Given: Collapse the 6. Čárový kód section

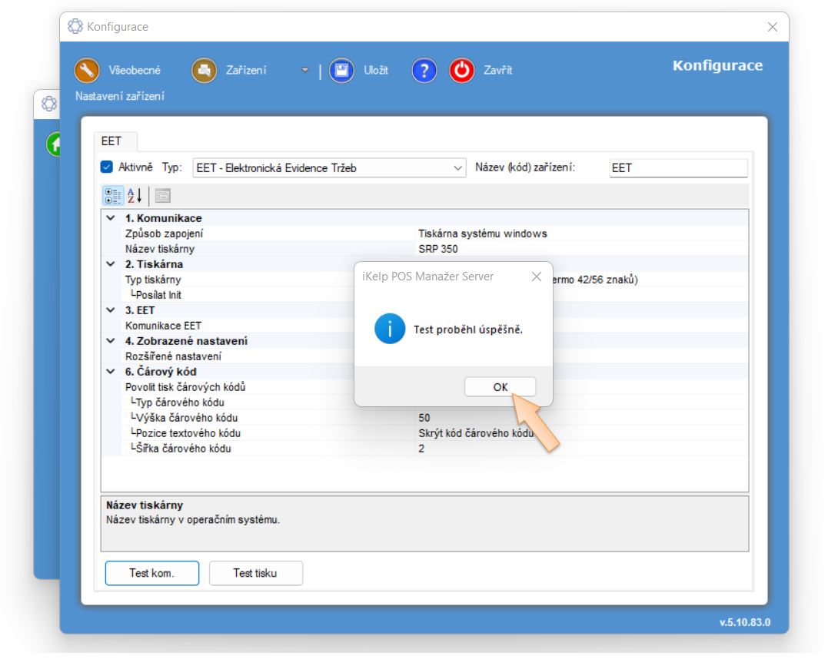Looking at the screenshot, I should pos(111,372).
